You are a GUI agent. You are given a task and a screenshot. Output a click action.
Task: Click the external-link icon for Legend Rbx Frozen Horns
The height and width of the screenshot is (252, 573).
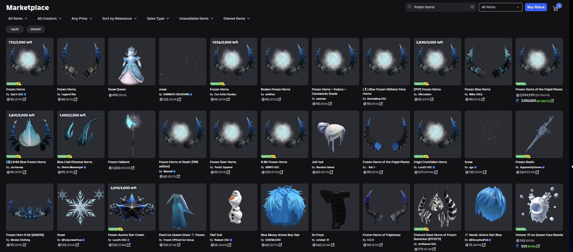(x=75, y=100)
